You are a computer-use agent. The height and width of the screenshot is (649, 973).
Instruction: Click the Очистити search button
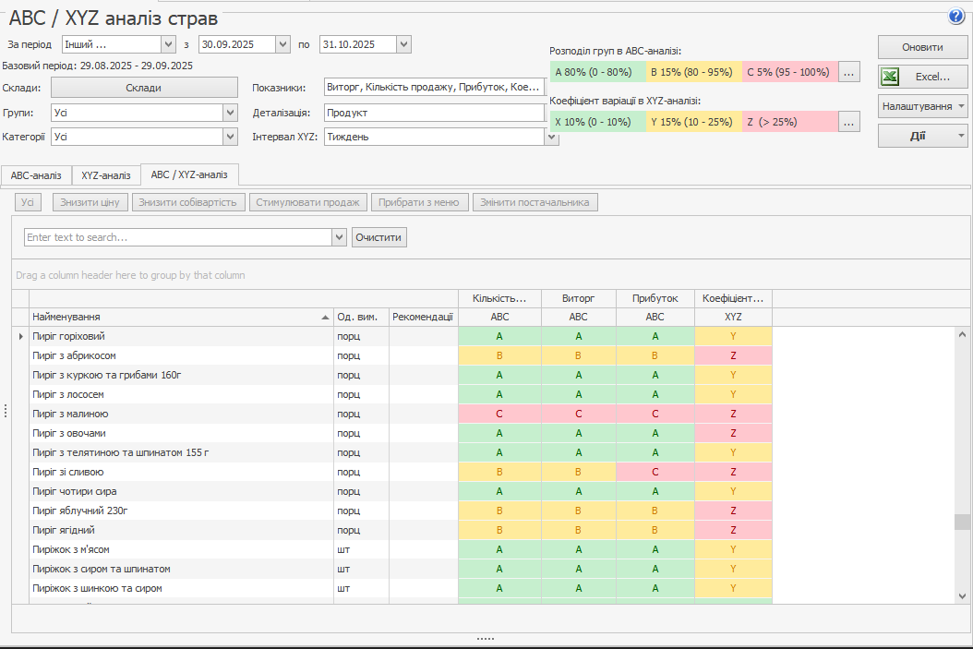tap(378, 237)
